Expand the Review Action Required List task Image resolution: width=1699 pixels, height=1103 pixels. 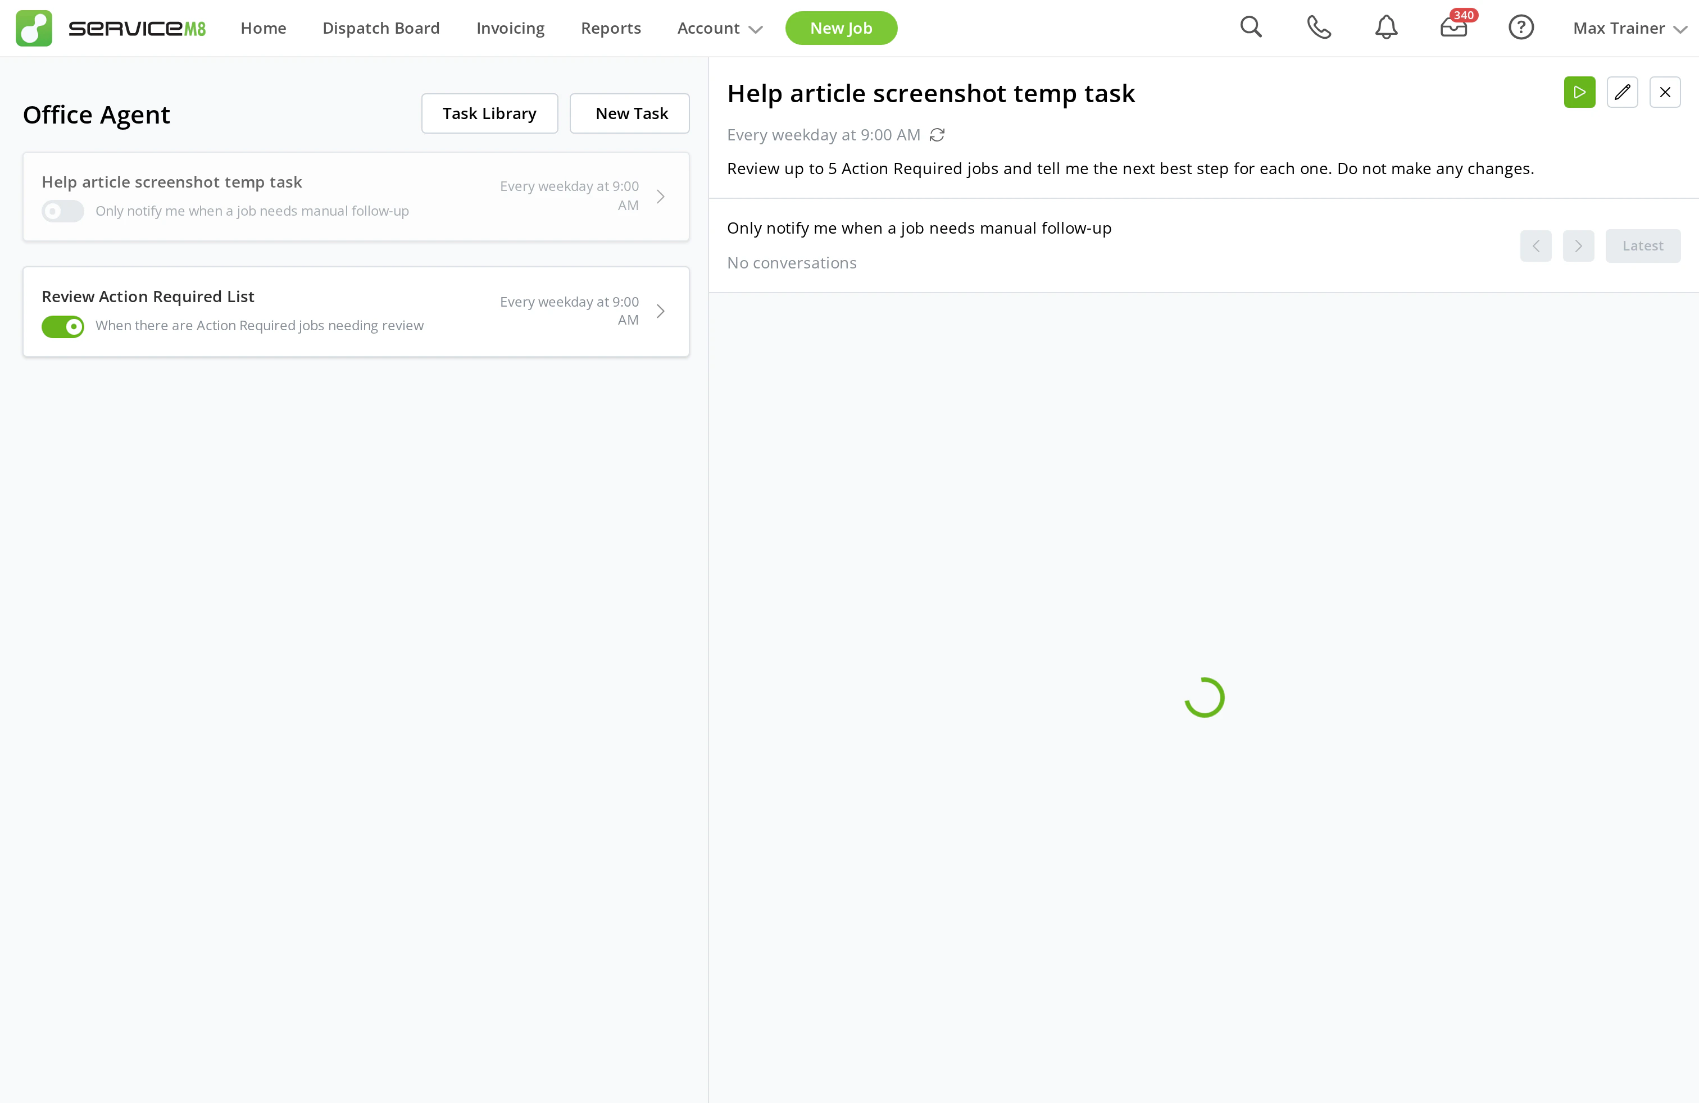660,311
